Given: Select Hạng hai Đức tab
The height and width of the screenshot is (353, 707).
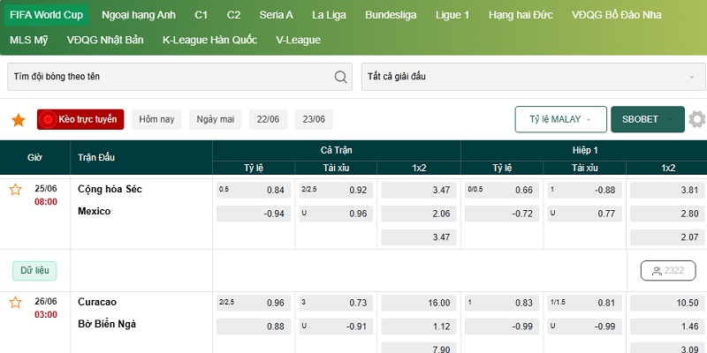Looking at the screenshot, I should pos(521,15).
